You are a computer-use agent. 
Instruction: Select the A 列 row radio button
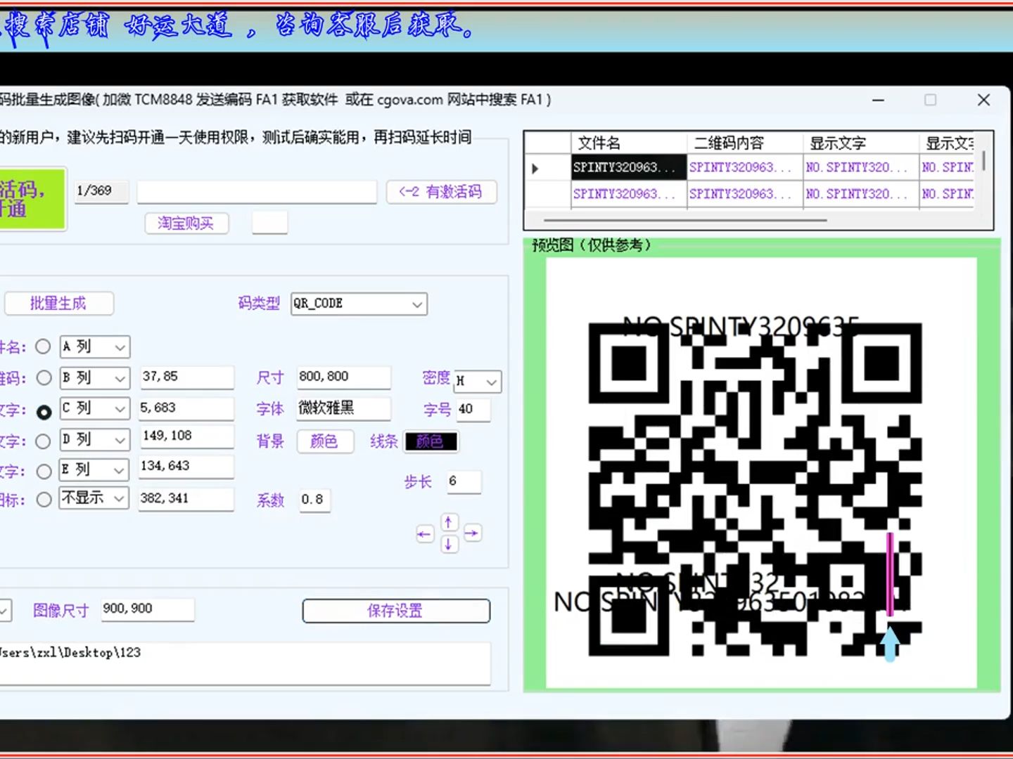pyautogui.click(x=44, y=346)
